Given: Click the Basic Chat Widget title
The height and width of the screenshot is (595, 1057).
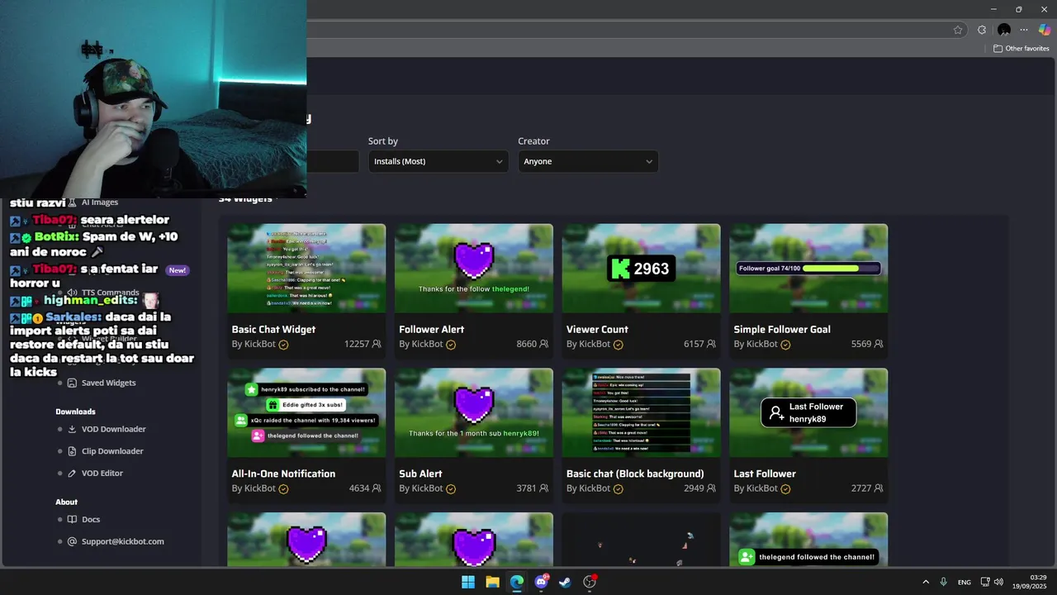Looking at the screenshot, I should [x=273, y=329].
